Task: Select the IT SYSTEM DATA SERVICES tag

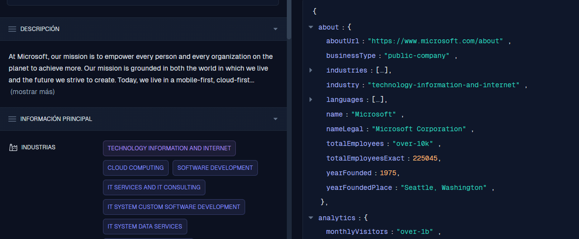Action: coord(145,226)
